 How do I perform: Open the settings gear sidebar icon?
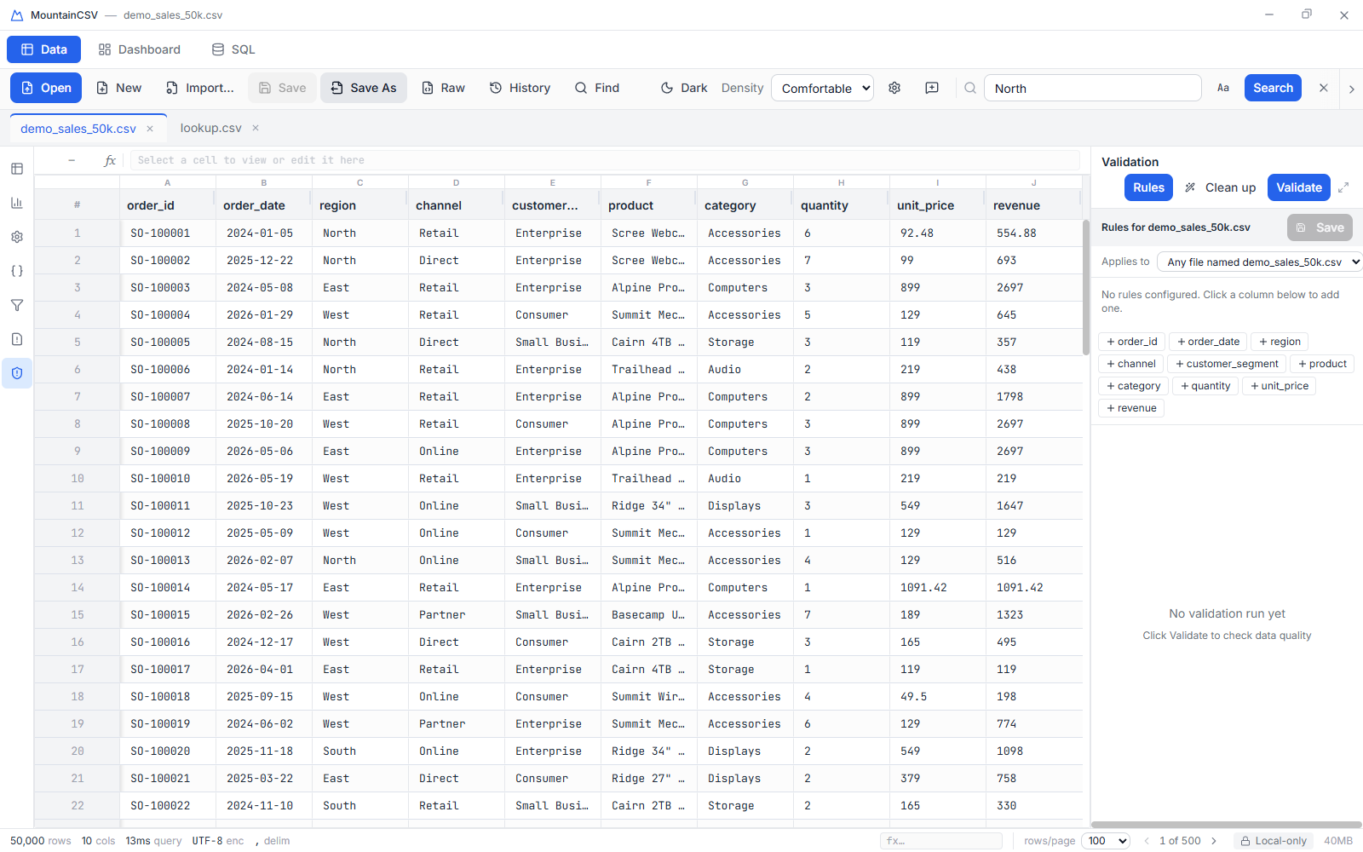pos(17,237)
